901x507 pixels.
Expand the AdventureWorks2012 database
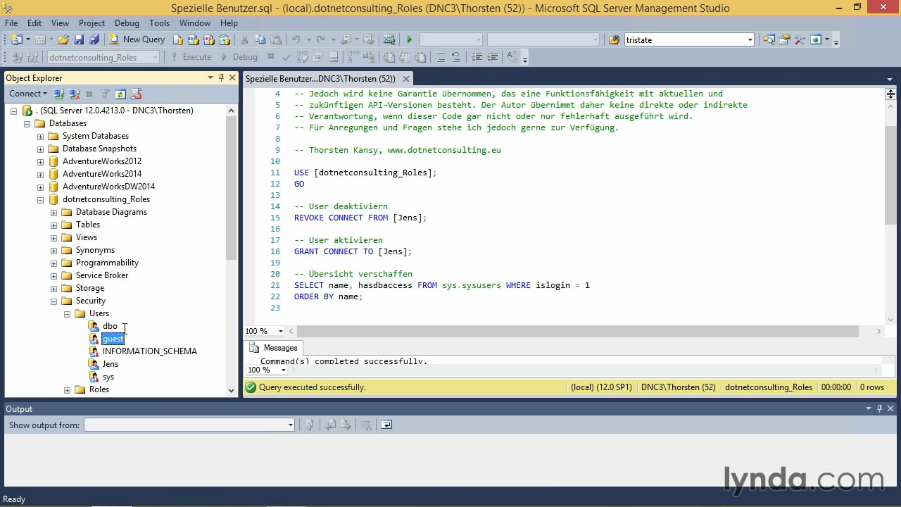click(40, 161)
